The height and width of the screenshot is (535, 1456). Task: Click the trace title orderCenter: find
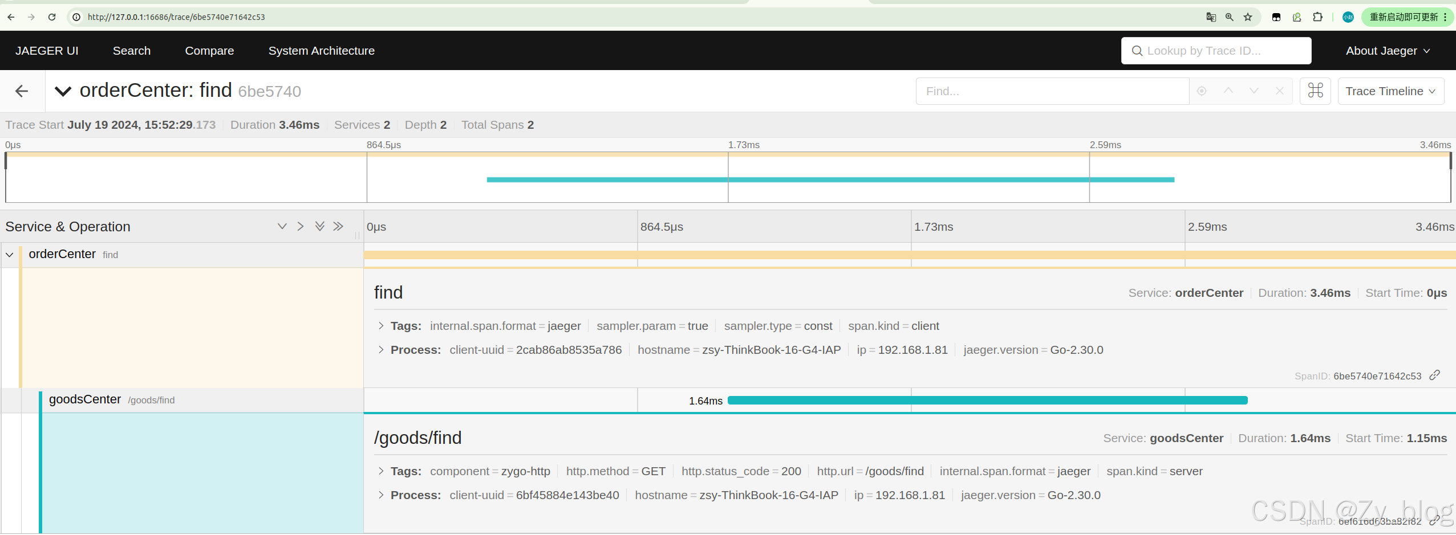point(156,90)
